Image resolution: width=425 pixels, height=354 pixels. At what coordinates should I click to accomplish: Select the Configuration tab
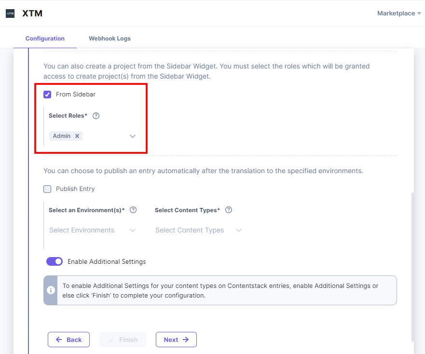click(45, 38)
